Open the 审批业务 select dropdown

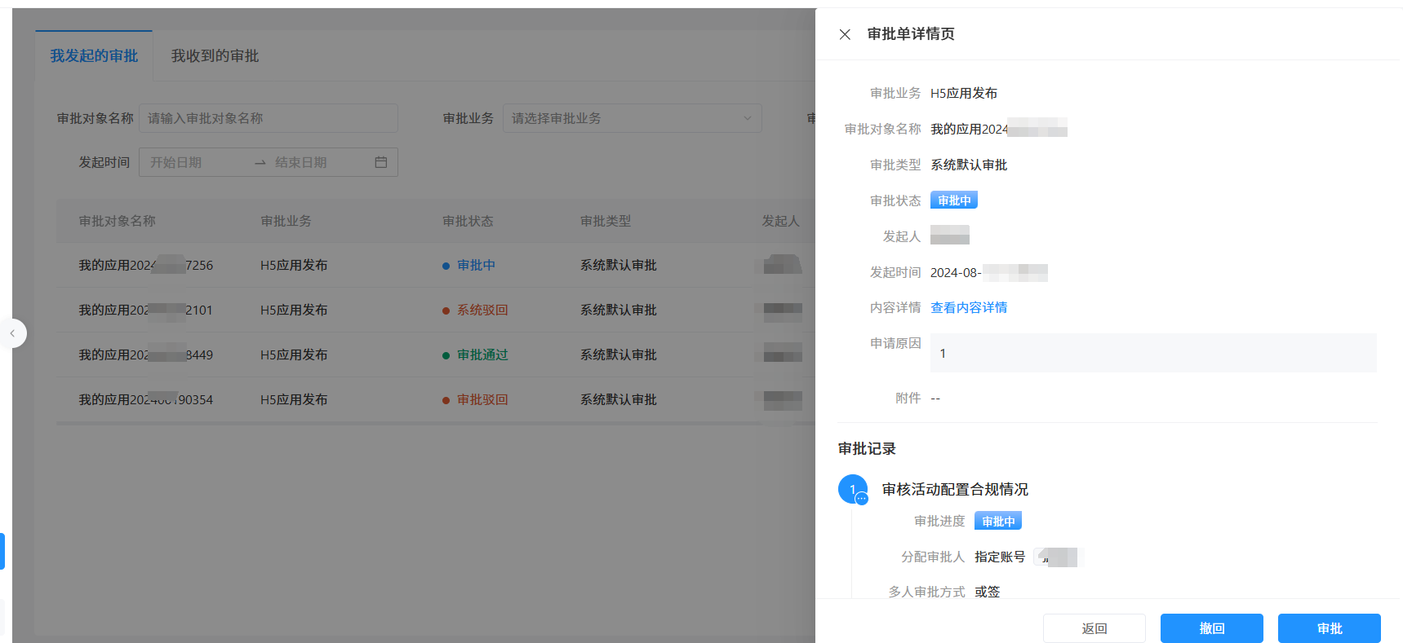click(632, 118)
